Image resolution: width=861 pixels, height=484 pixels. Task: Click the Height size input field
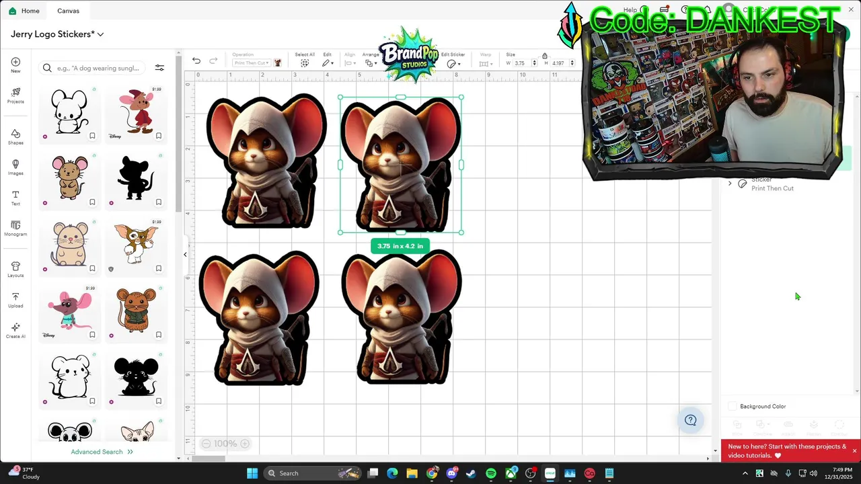point(560,63)
